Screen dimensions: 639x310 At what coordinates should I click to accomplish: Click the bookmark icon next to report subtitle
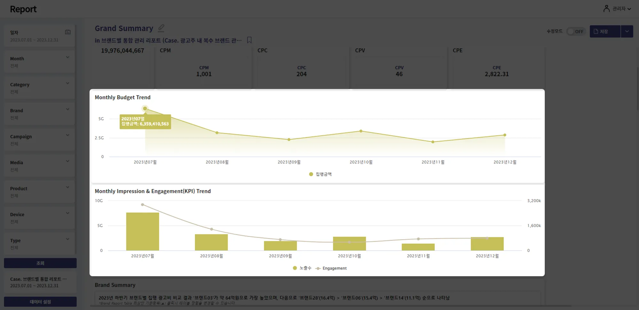click(250, 40)
